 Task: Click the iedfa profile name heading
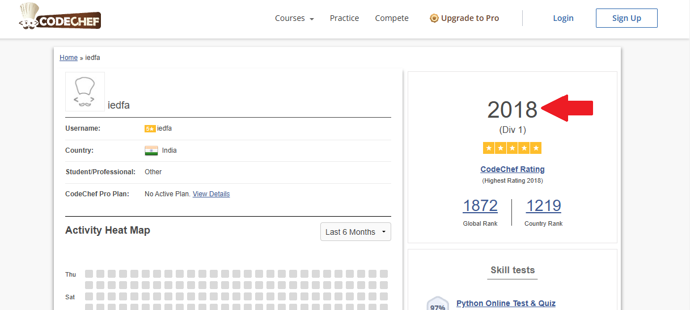coord(119,105)
